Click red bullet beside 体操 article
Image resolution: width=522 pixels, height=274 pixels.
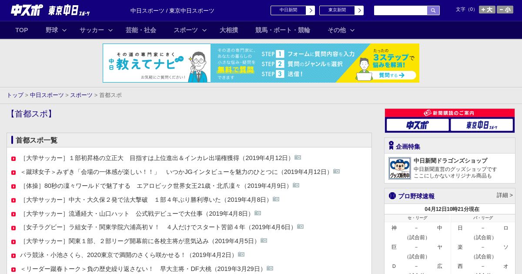[13, 187]
